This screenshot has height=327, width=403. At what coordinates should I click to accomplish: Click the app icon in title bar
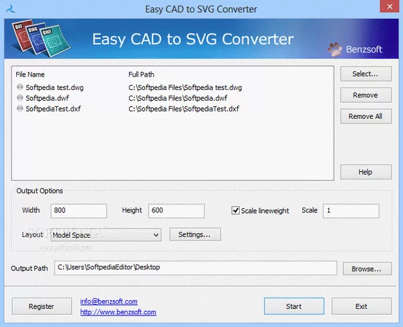pyautogui.click(x=10, y=9)
